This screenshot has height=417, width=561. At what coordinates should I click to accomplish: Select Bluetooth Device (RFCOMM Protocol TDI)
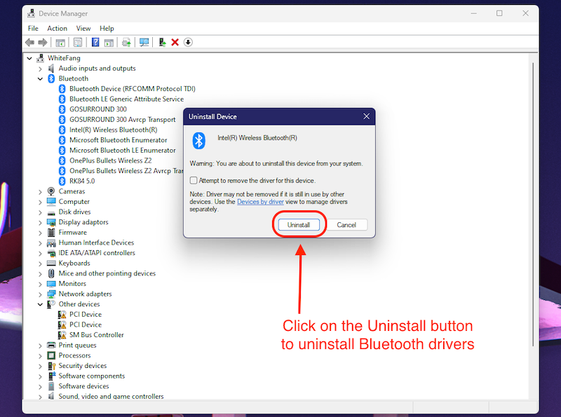[133, 89]
